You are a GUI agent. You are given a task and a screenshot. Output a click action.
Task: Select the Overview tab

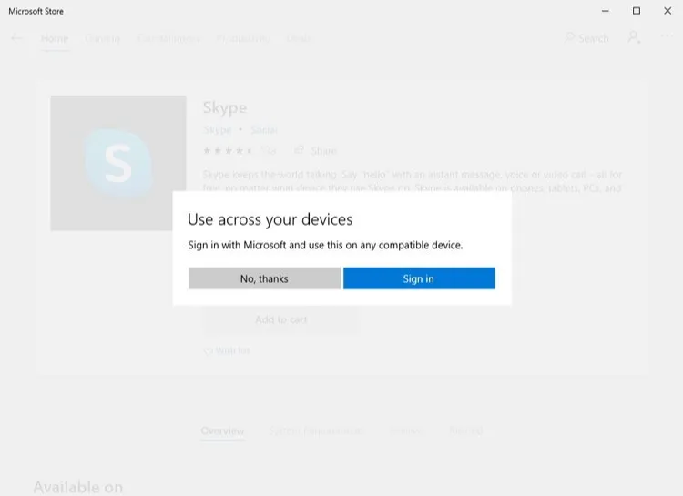[x=222, y=430]
